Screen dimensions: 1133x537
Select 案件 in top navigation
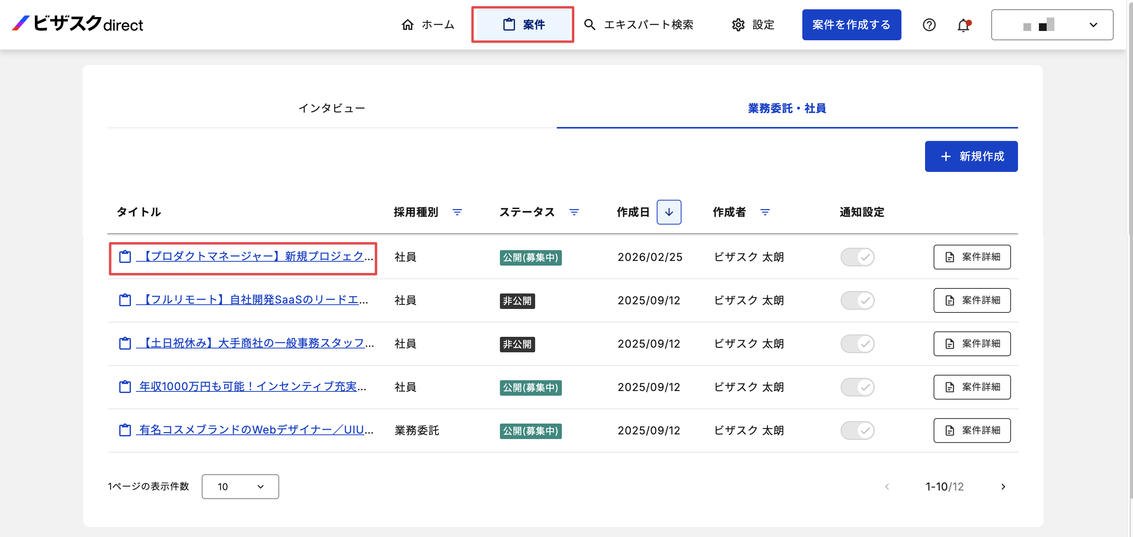coord(523,25)
